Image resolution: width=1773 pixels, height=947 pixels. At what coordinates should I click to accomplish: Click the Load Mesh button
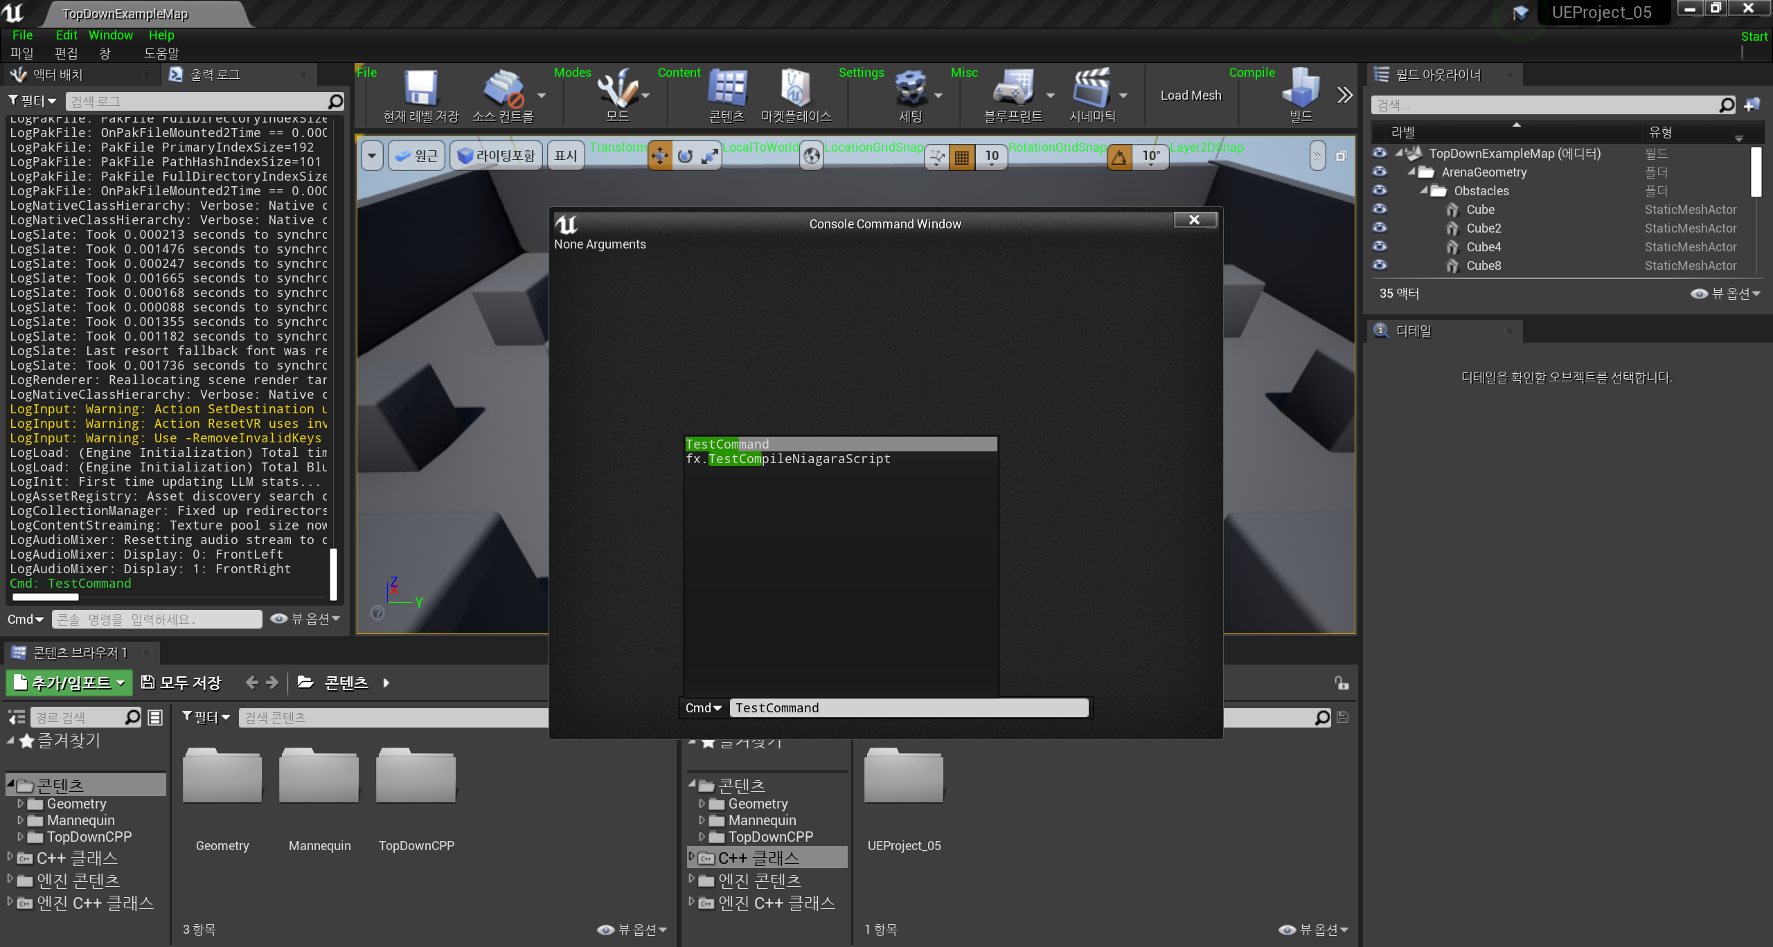click(x=1191, y=96)
